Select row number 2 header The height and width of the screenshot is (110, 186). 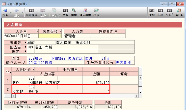tap(8, 89)
